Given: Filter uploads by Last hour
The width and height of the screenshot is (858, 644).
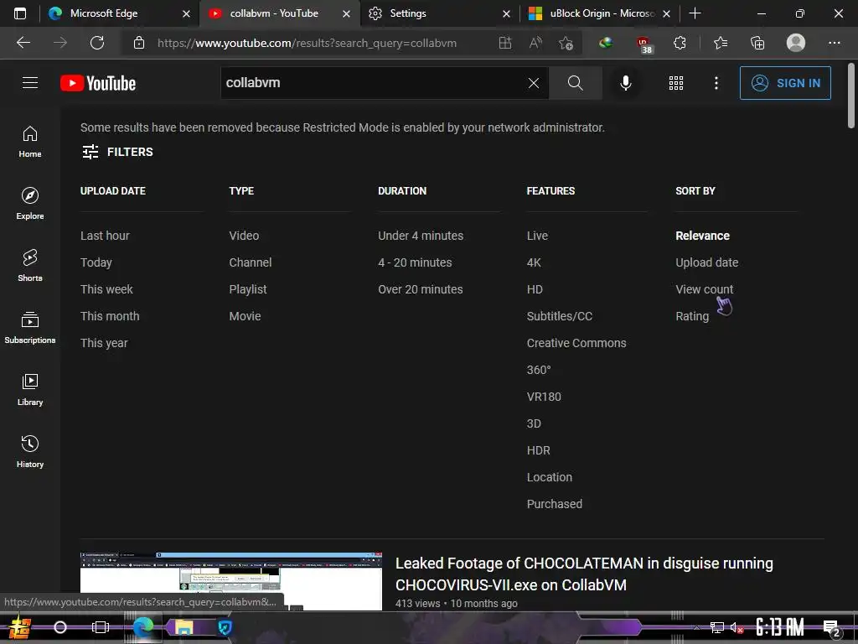Looking at the screenshot, I should 105,236.
